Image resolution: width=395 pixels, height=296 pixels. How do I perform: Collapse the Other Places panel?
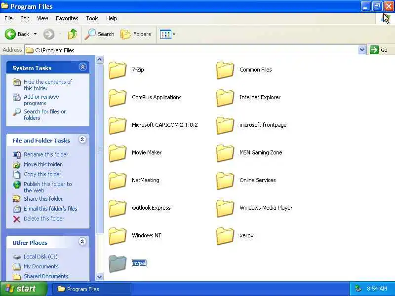[x=82, y=242]
